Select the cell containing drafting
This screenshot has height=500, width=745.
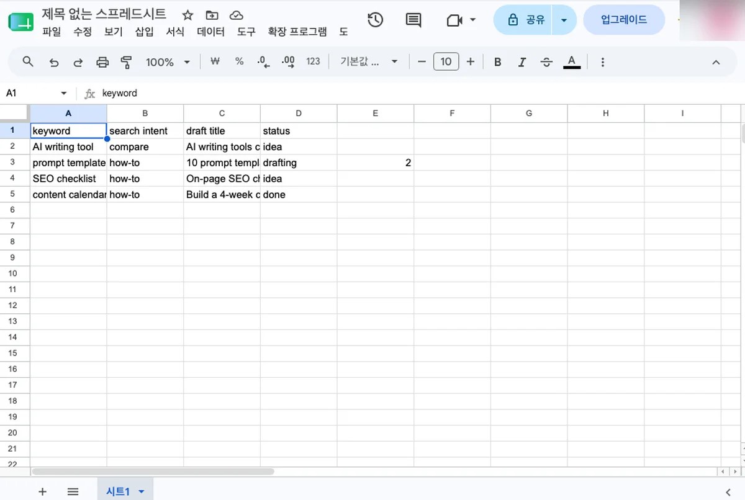click(299, 163)
